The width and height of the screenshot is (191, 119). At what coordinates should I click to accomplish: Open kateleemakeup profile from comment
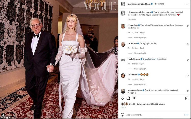[135, 90]
